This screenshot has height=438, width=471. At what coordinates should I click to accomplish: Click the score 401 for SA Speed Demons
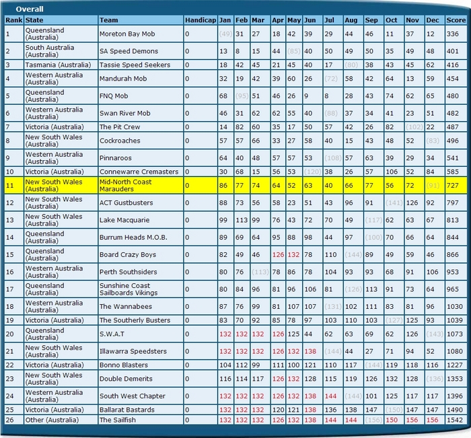(x=453, y=51)
